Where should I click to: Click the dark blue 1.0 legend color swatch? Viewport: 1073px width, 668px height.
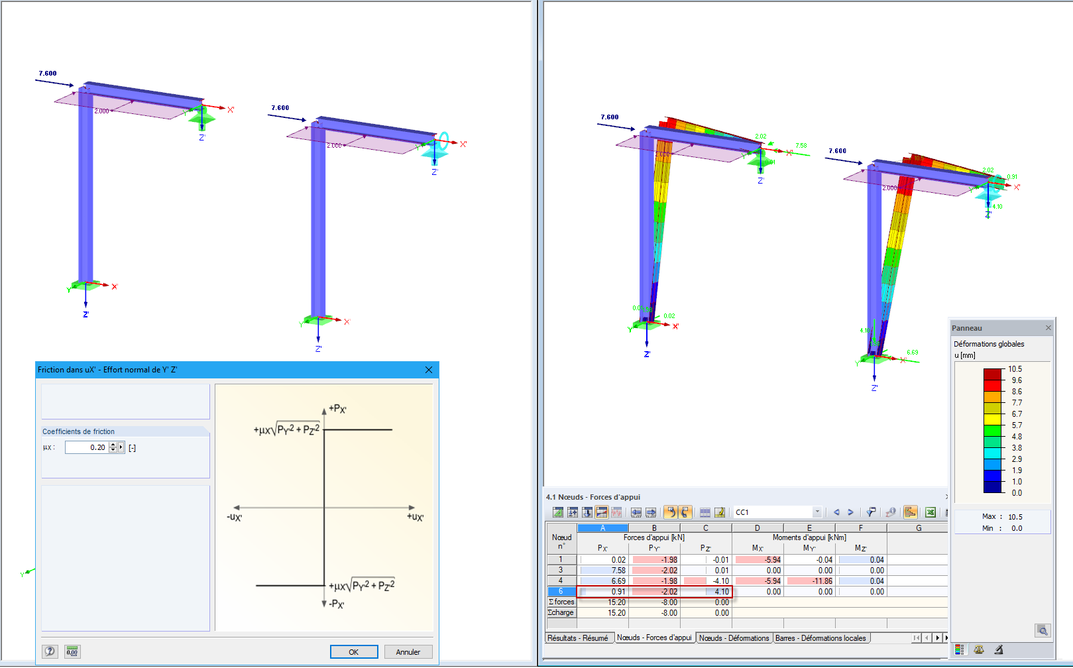[x=992, y=486]
